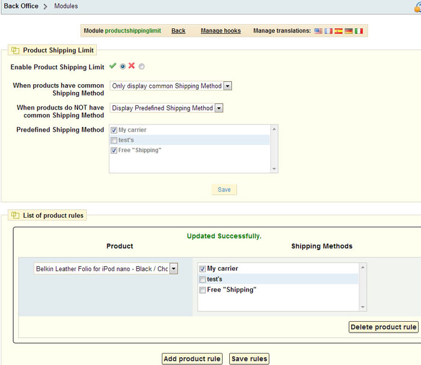The width and height of the screenshot is (421, 365).
Task: Uncheck My carrier in product rule Shipping Methods
Action: pos(203,269)
